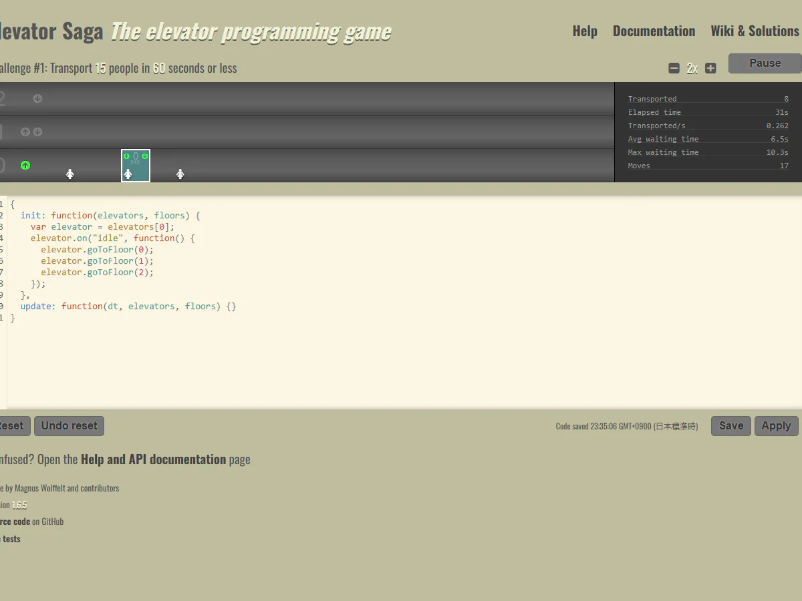Click waiting person left of elevator
The width and height of the screenshot is (802, 601).
coord(70,174)
